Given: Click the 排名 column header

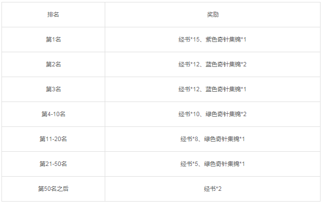Looking at the screenshot, I should 53,15.
